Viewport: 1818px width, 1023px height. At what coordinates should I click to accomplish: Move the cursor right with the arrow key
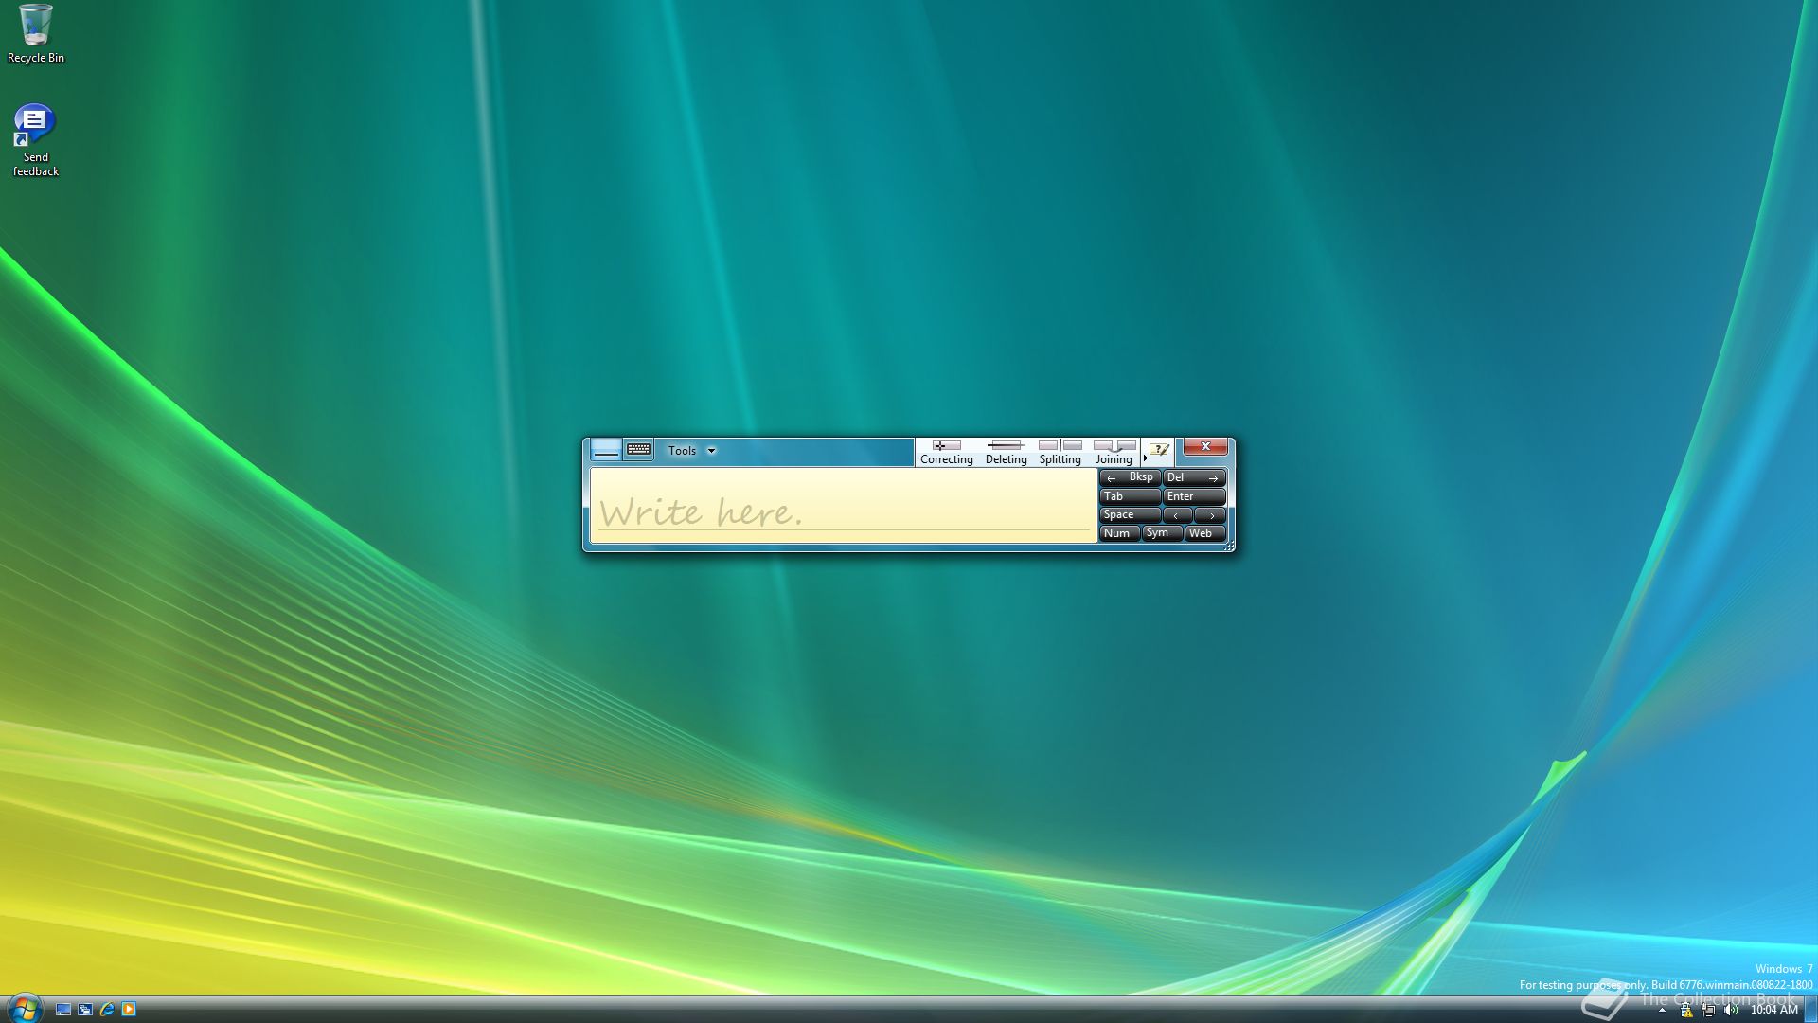coord(1210,515)
